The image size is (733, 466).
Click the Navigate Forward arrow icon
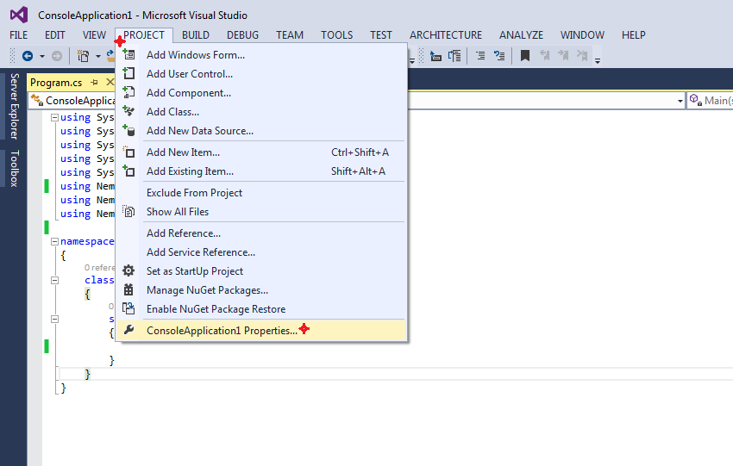(x=57, y=56)
